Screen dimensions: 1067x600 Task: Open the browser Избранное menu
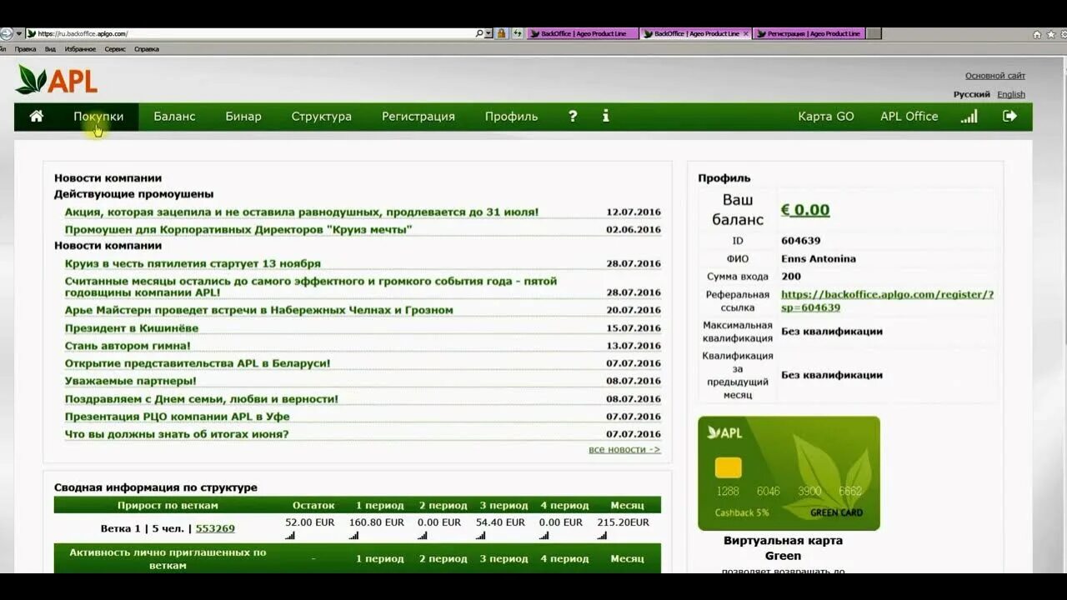[x=81, y=49]
